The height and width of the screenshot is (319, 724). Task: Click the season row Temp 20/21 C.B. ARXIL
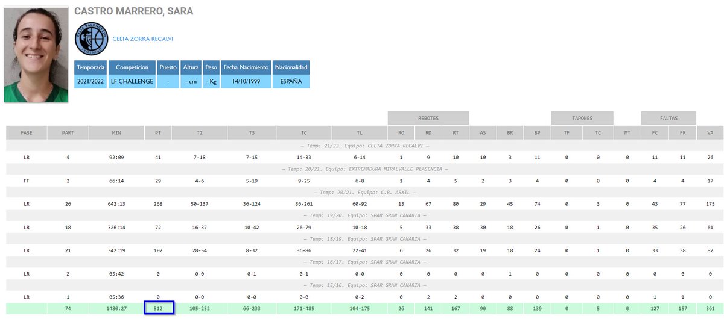point(364,193)
